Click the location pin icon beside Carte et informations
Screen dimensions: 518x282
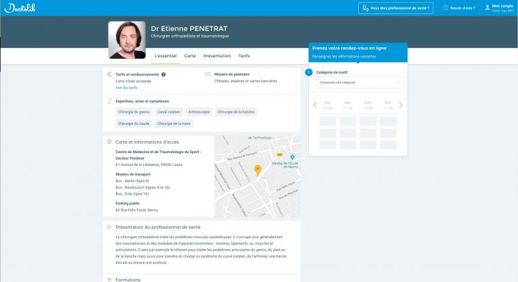tap(109, 142)
